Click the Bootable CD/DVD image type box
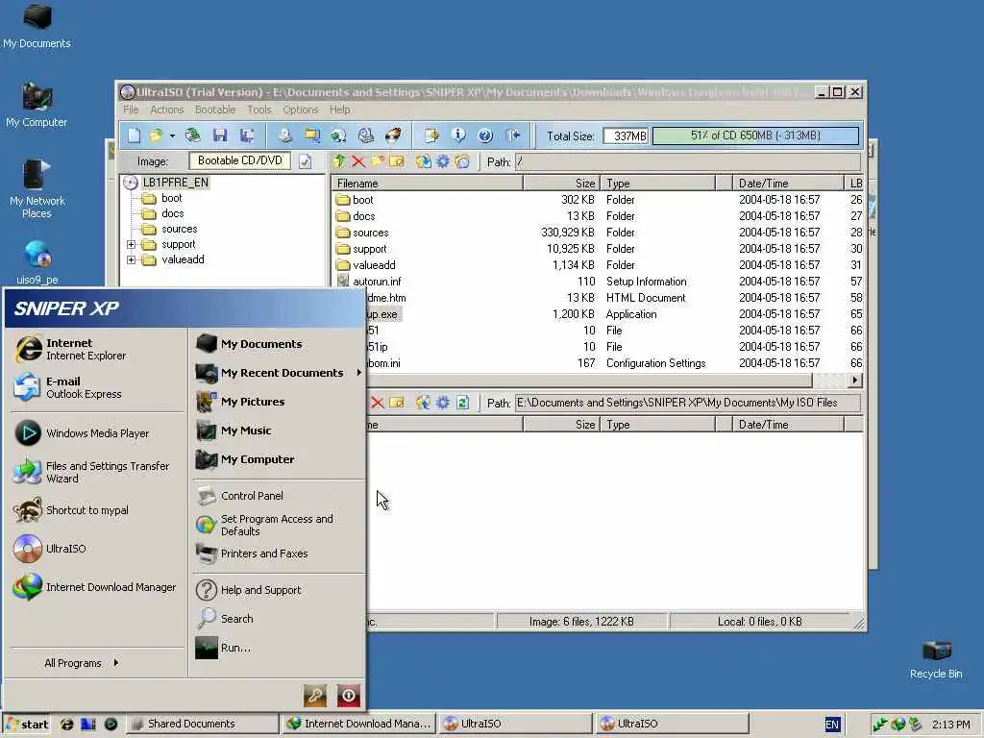The image size is (984, 738). pyautogui.click(x=239, y=160)
